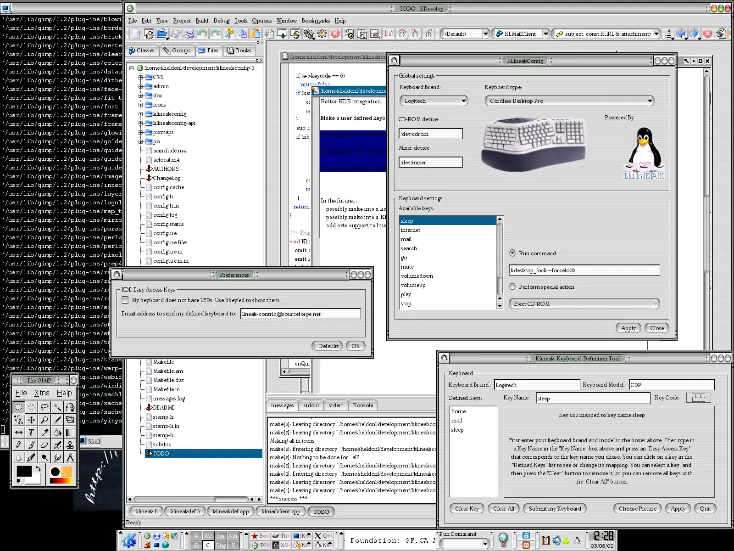This screenshot has width=734, height=551.
Task: Open KDevelop Debug menu
Action: (x=221, y=21)
